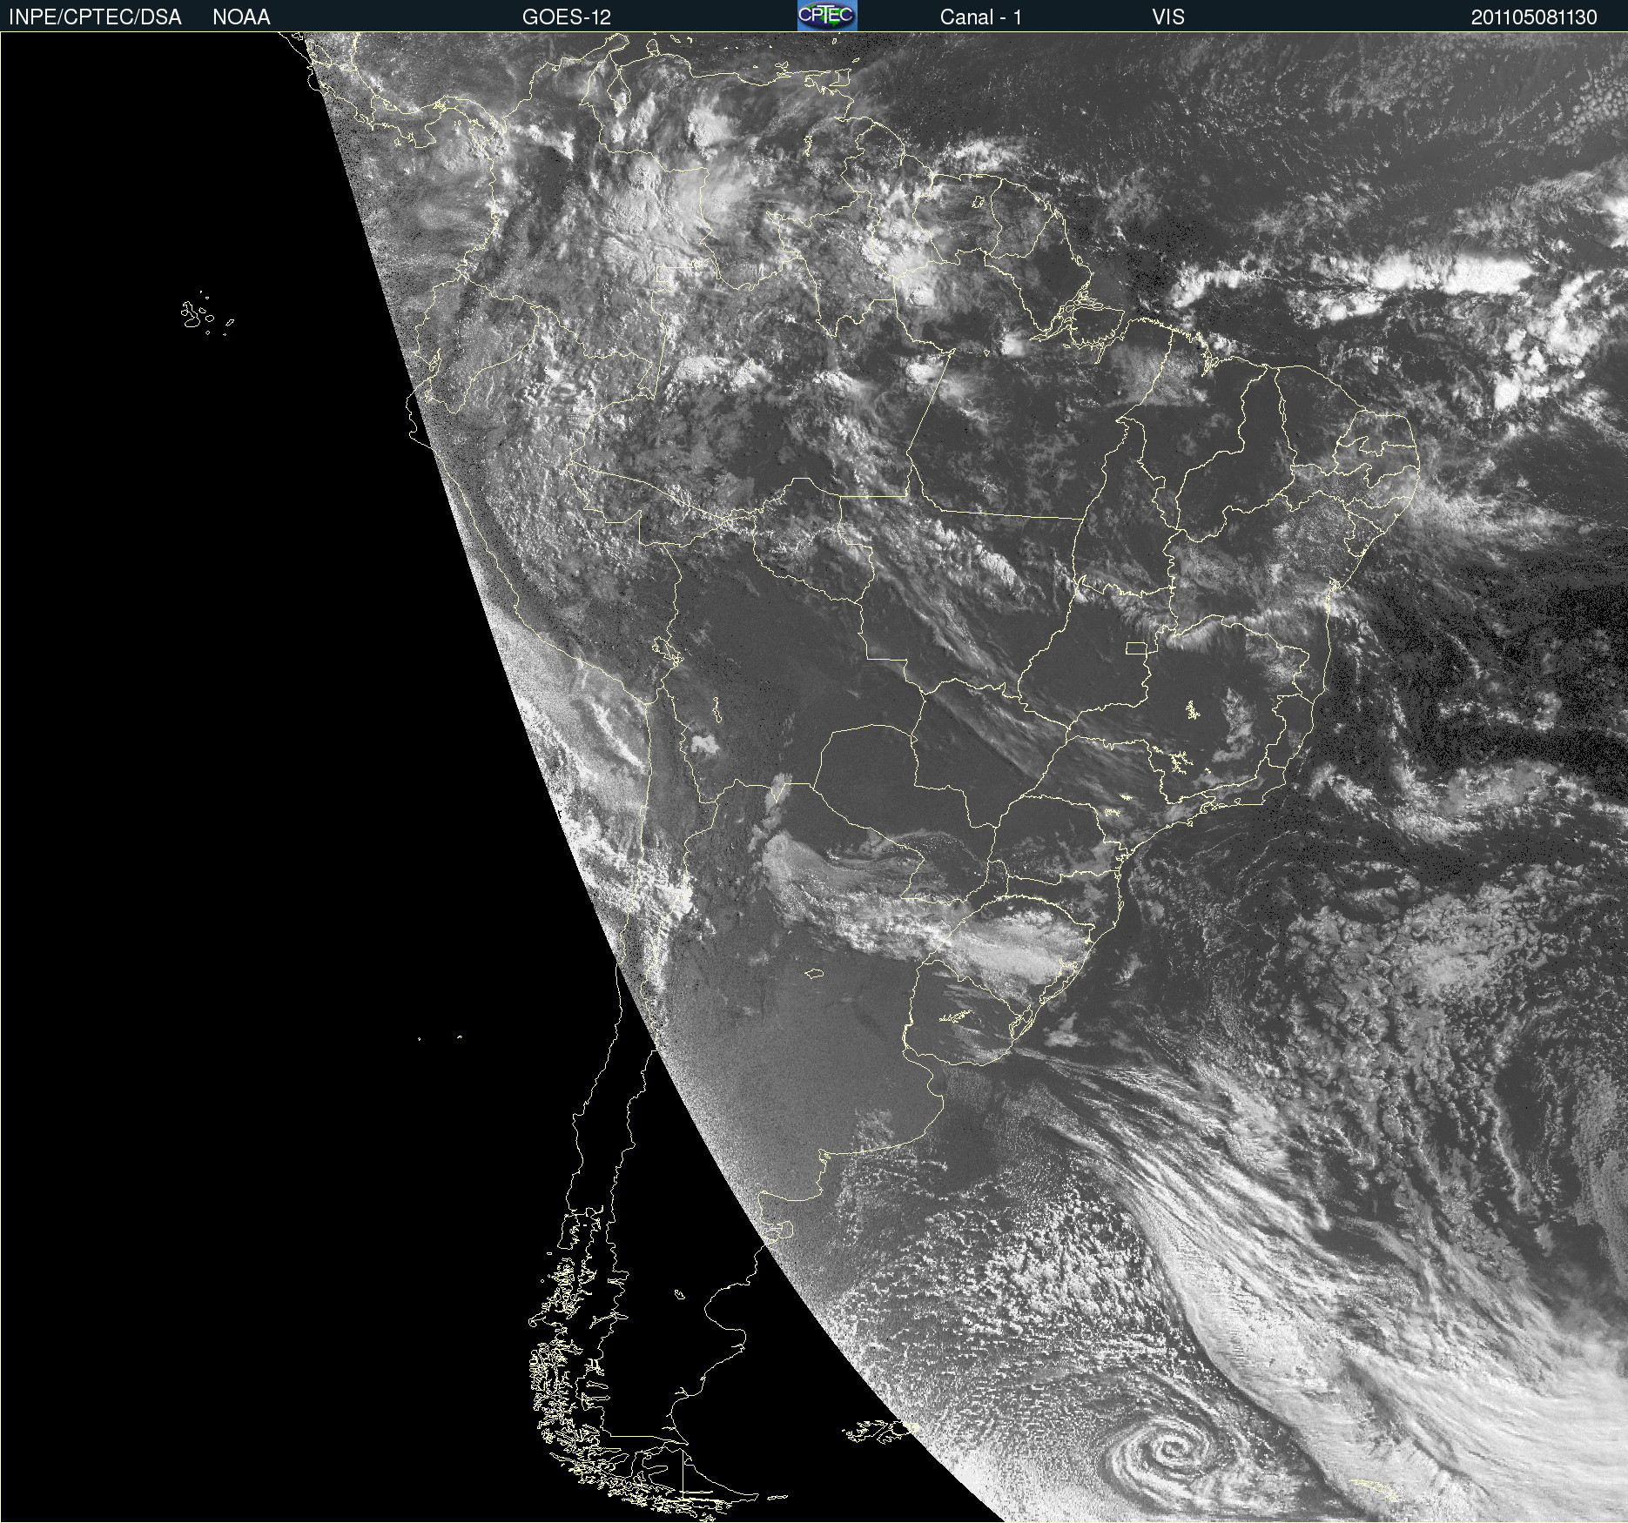Screen dimensions: 1628x1523
Task: Click the NOAA label in header
Action: coord(241,17)
